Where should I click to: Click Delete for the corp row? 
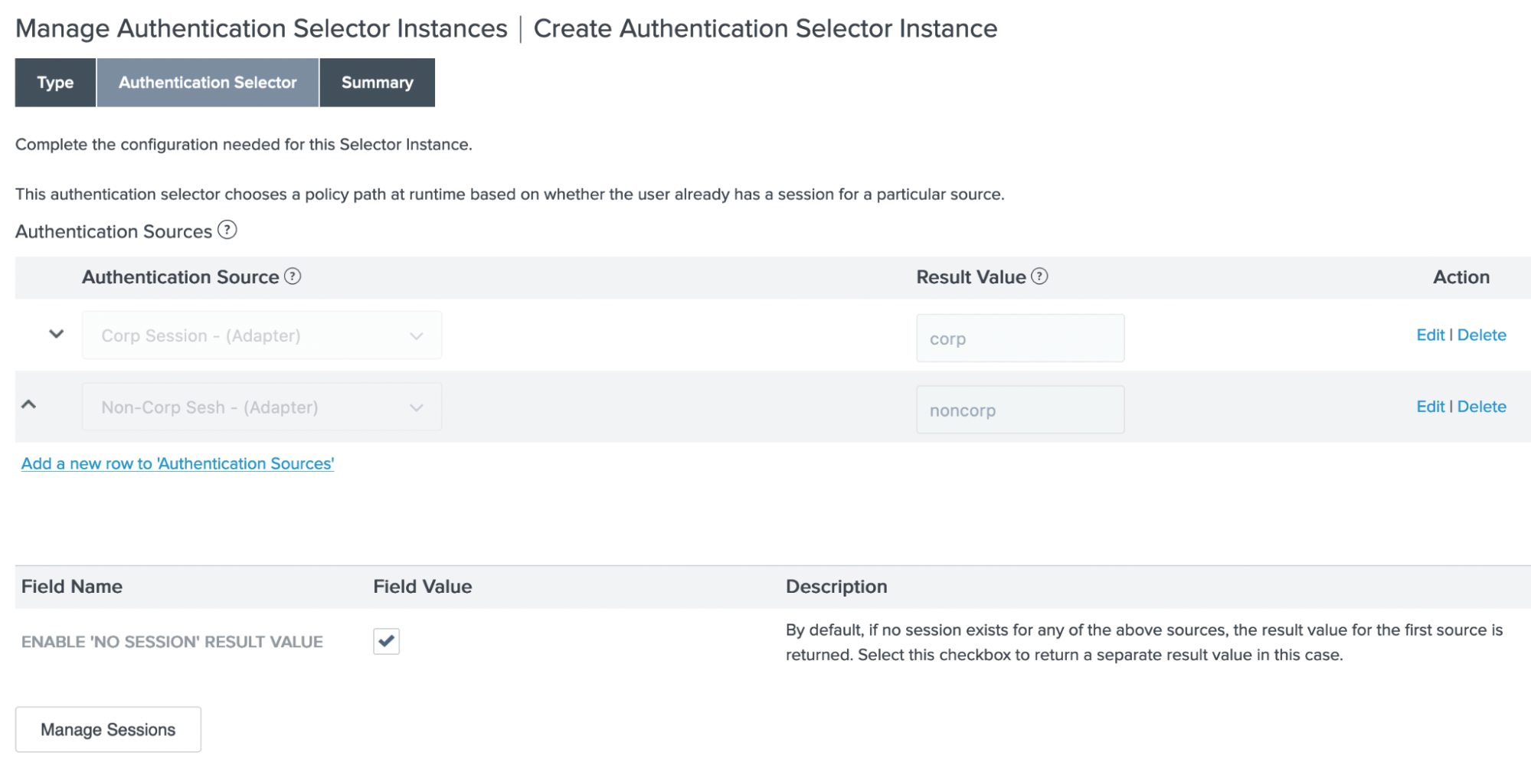1481,335
